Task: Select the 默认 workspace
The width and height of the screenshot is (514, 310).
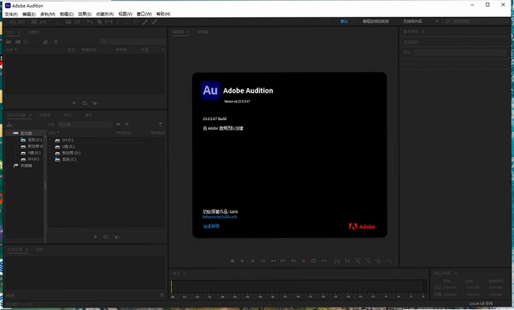Action: (x=344, y=21)
